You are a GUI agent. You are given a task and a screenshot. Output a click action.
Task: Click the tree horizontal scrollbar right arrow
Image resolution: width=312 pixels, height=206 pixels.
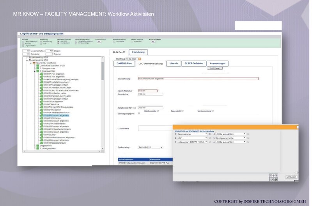[x=99, y=151]
